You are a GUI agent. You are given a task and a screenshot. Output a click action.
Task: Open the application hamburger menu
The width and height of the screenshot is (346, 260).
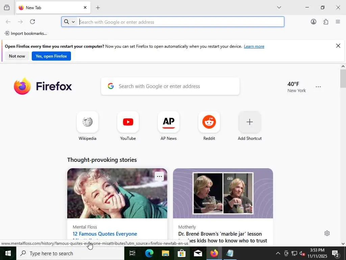(338, 22)
